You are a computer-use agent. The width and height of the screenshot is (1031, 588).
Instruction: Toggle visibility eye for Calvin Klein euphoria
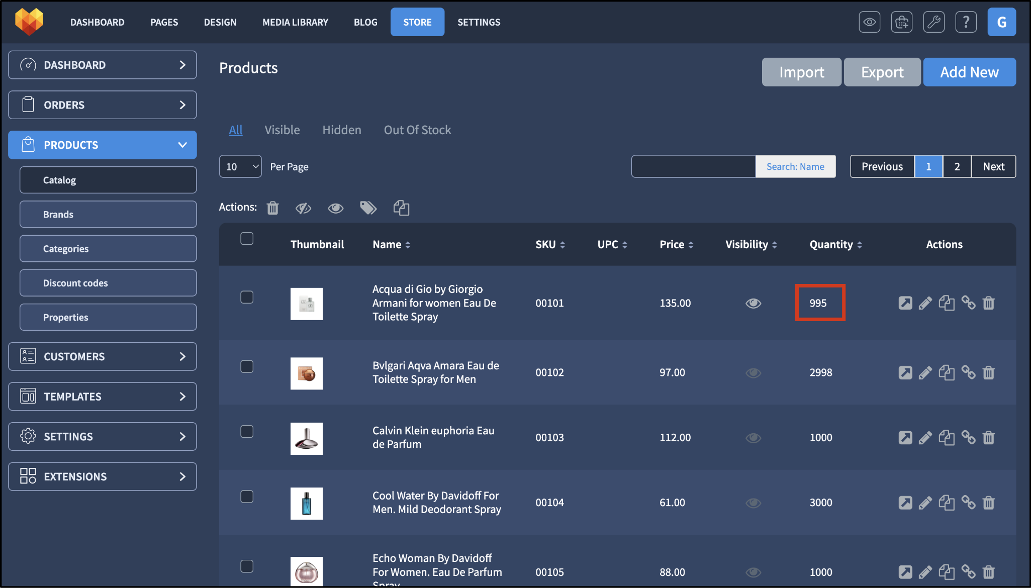(753, 438)
